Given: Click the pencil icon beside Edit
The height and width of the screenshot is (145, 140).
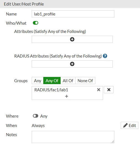Looking at the screenshot, I should (x=125, y=125).
